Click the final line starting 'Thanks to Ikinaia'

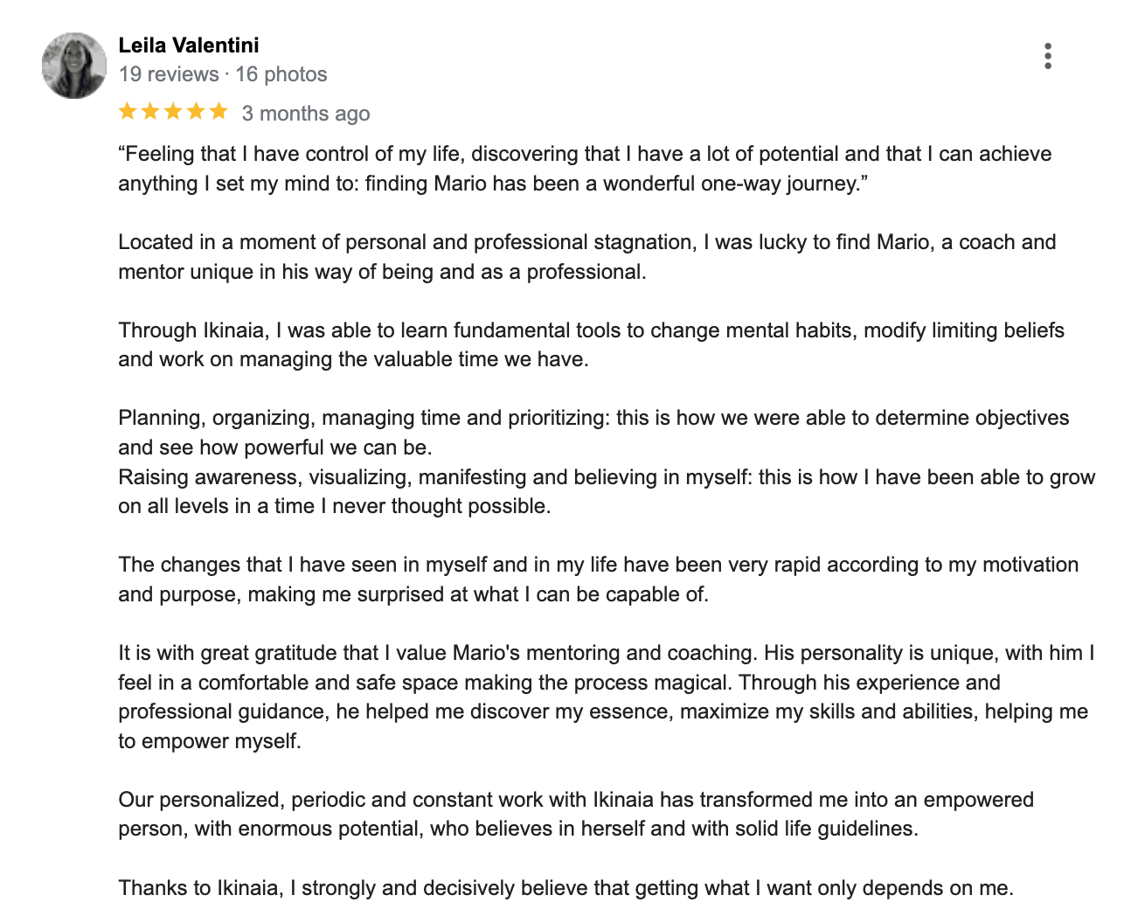(x=566, y=888)
